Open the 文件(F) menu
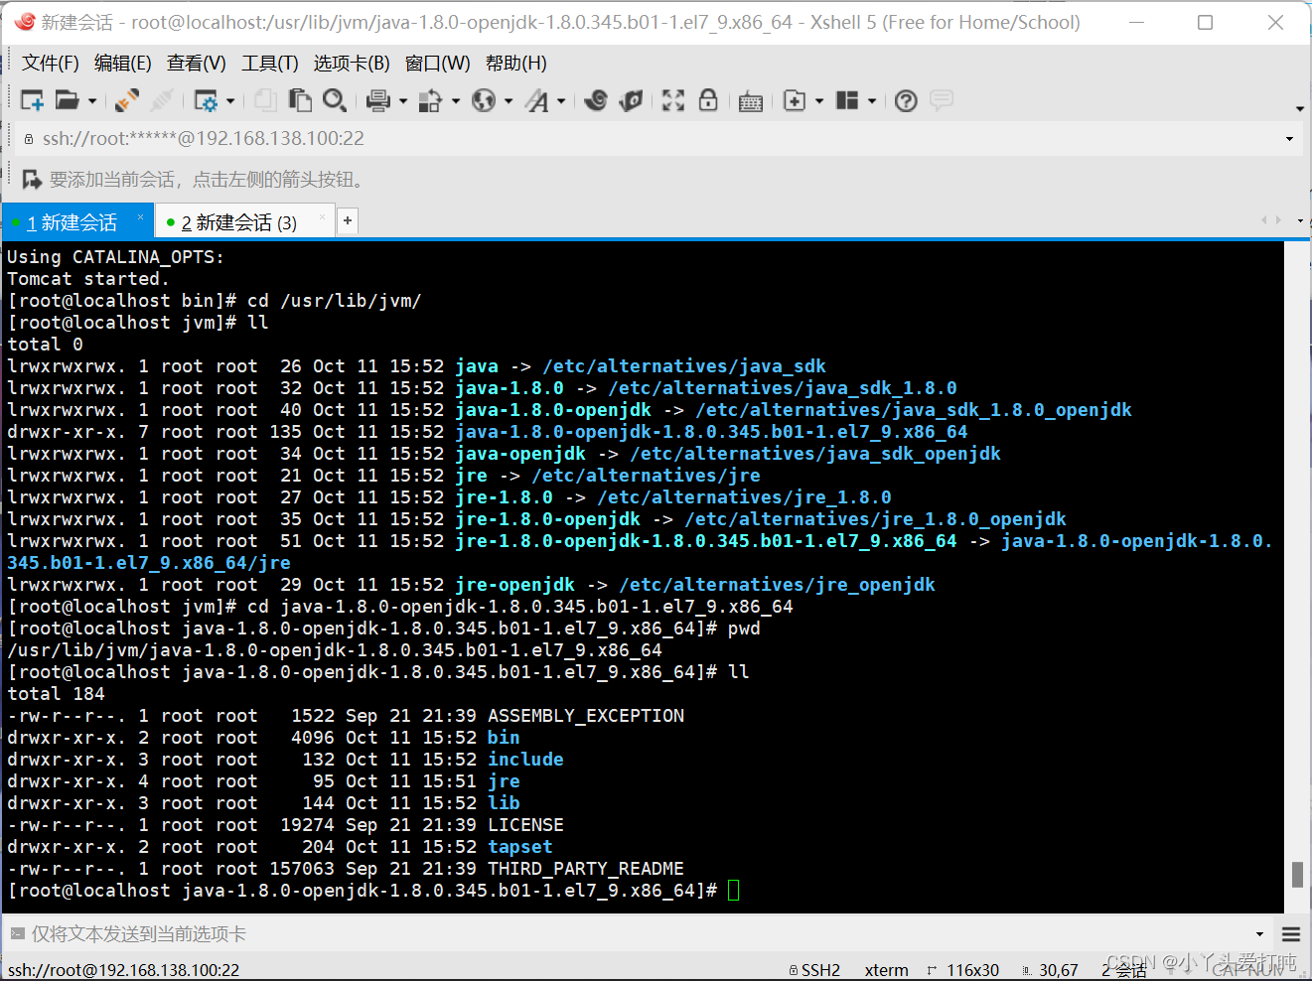This screenshot has width=1312, height=981. point(51,64)
